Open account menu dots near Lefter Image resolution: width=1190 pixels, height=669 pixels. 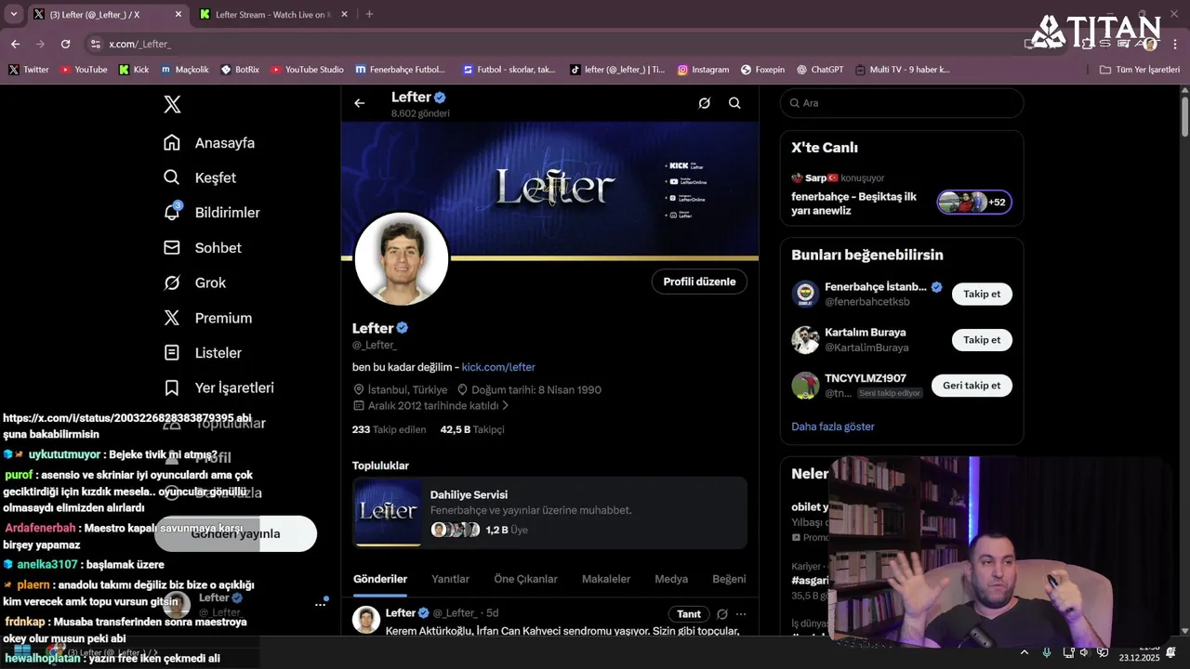coord(320,604)
